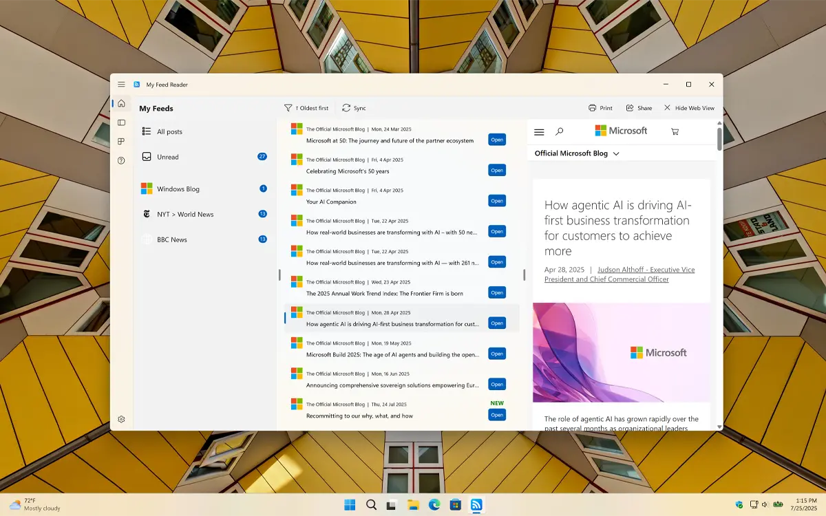Click the right pane splitter handle
Image resolution: width=826 pixels, height=516 pixels.
click(x=525, y=275)
